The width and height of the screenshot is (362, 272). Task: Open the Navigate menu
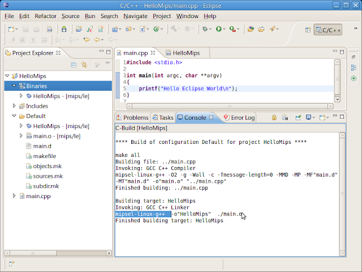tap(135, 16)
